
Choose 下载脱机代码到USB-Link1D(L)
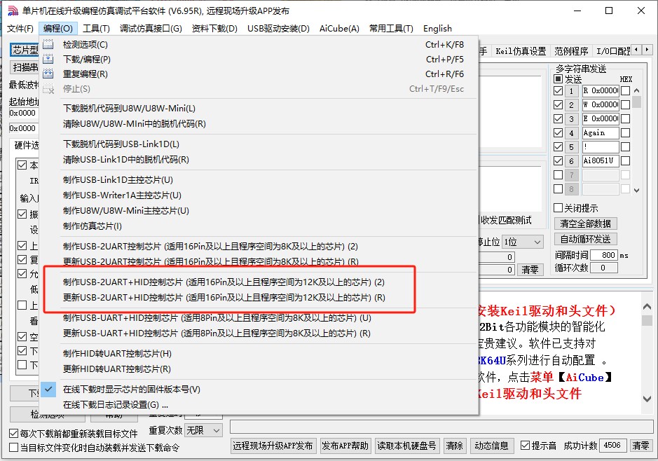point(259,144)
